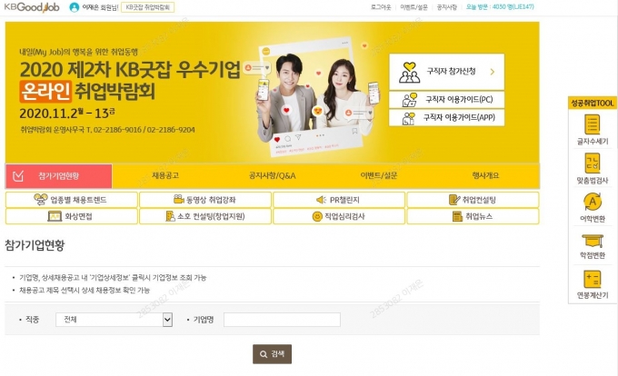Viewport: 618px width, 376px height.
Task: Open the 학점변환 grade conversion tool
Action: point(593,246)
